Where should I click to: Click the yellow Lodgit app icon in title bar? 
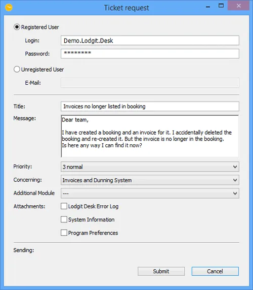coord(9,8)
